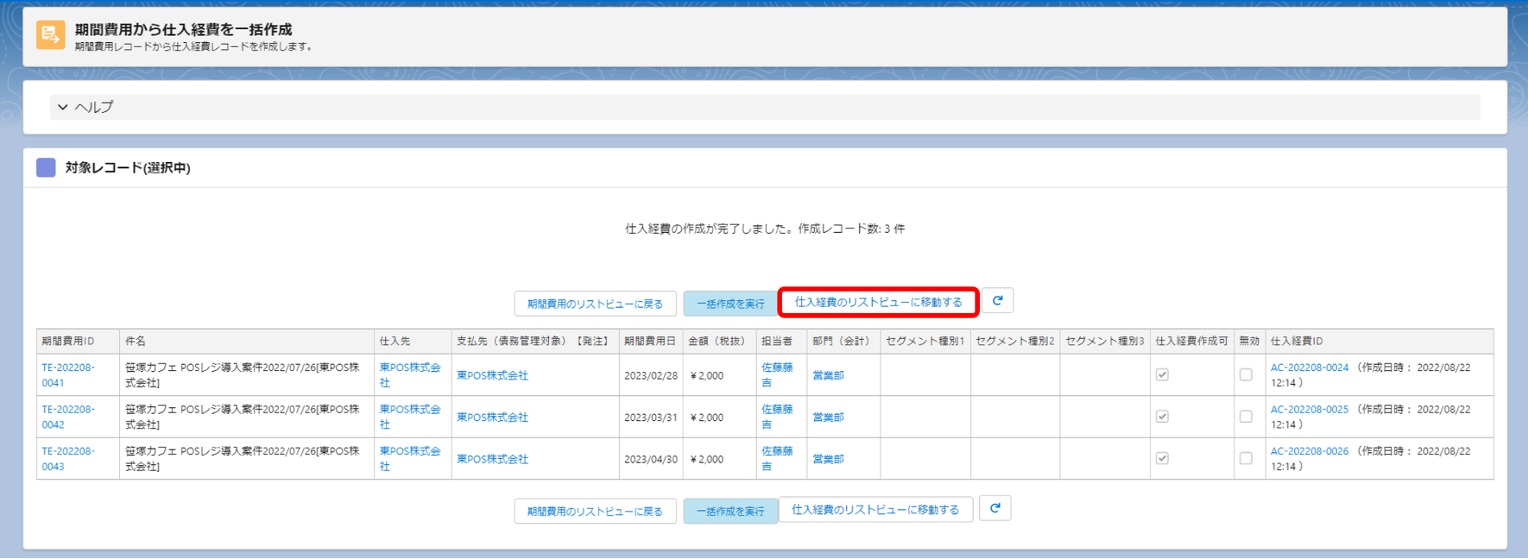This screenshot has width=1528, height=559.
Task: Open purchase expense AC-202208-0024
Action: point(1309,367)
